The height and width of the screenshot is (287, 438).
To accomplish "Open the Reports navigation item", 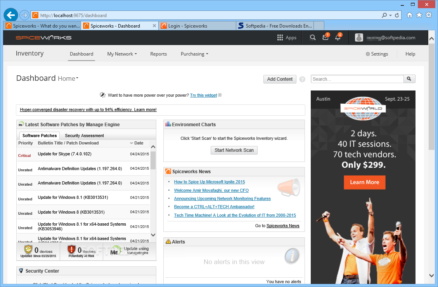I will click(x=158, y=54).
